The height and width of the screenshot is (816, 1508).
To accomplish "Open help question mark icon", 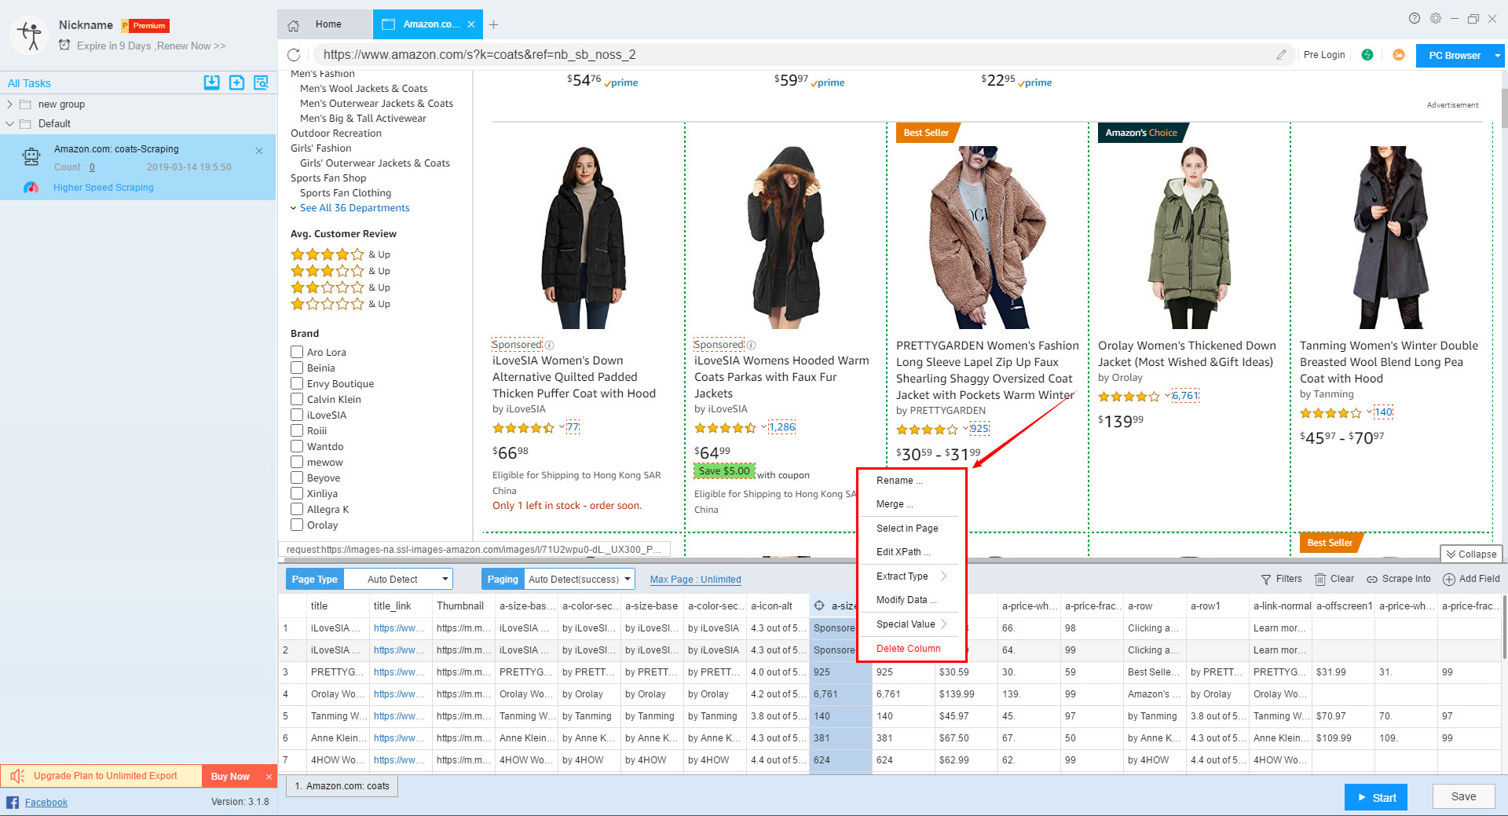I will (x=1415, y=18).
